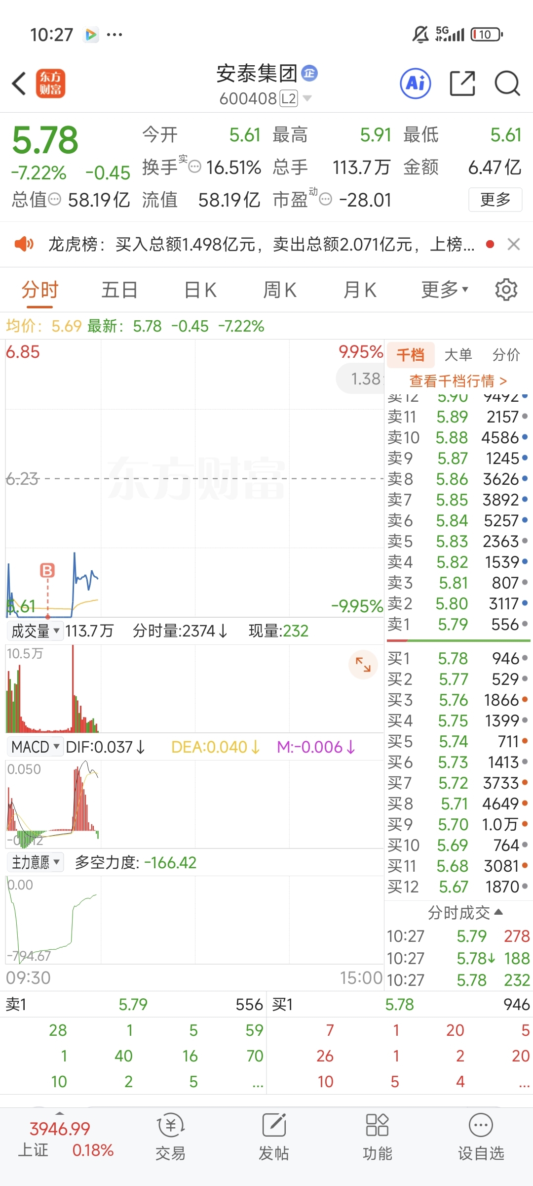Open the search magnifier icon
The image size is (533, 1186).
pos(507,83)
